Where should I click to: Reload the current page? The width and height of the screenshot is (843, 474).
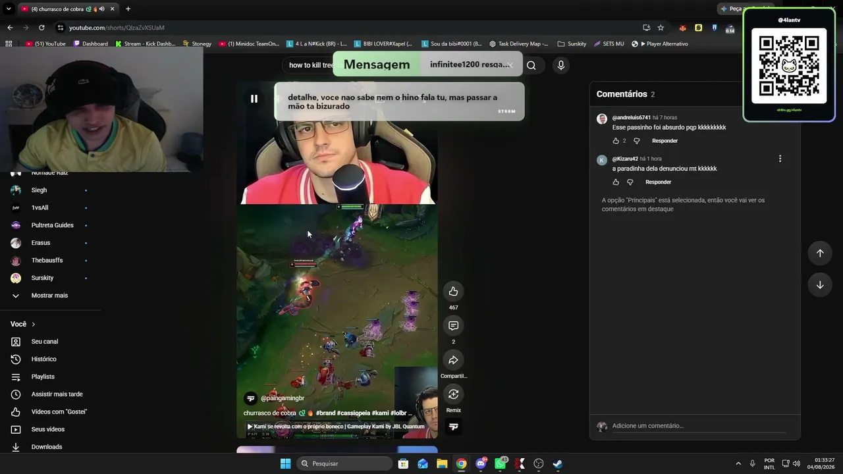click(41, 28)
